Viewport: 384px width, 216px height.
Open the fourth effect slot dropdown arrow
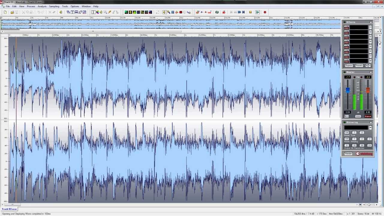(x=370, y=42)
